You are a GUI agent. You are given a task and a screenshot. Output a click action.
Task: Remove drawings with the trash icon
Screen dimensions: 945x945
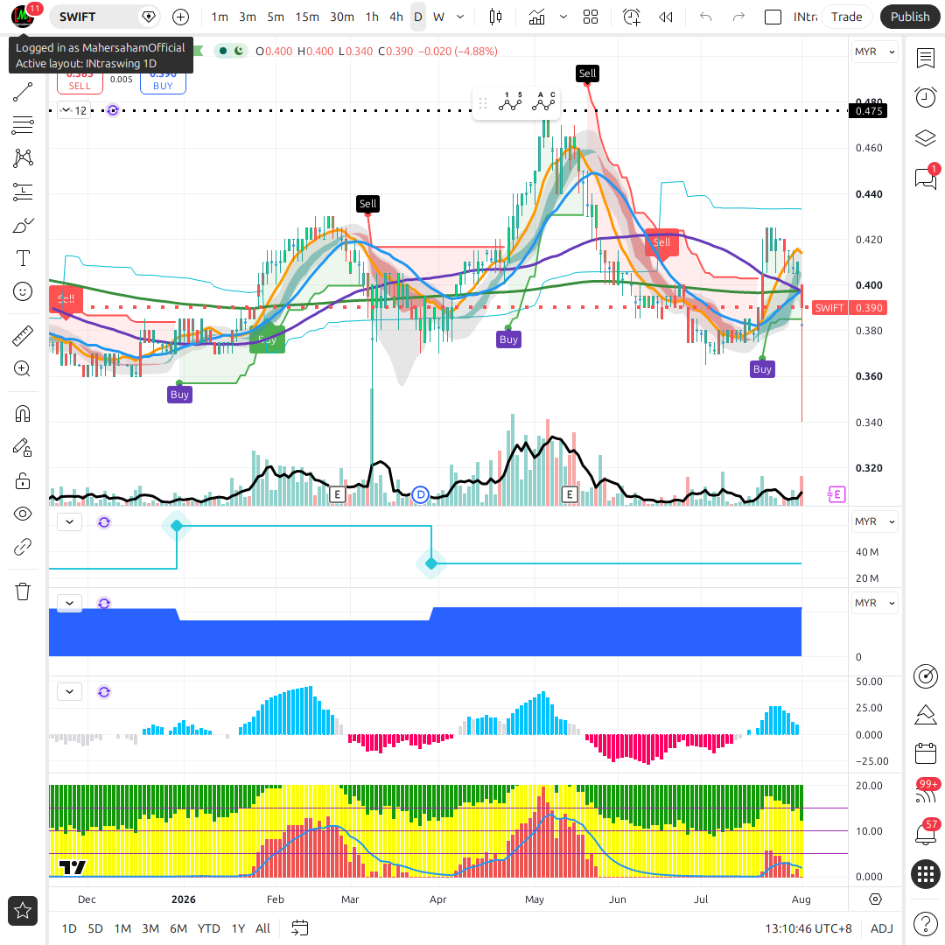point(23,591)
